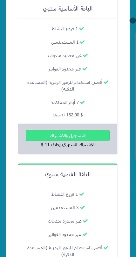Click the $ 132.00 price text
The width and height of the screenshot is (136, 257).
coord(75,115)
